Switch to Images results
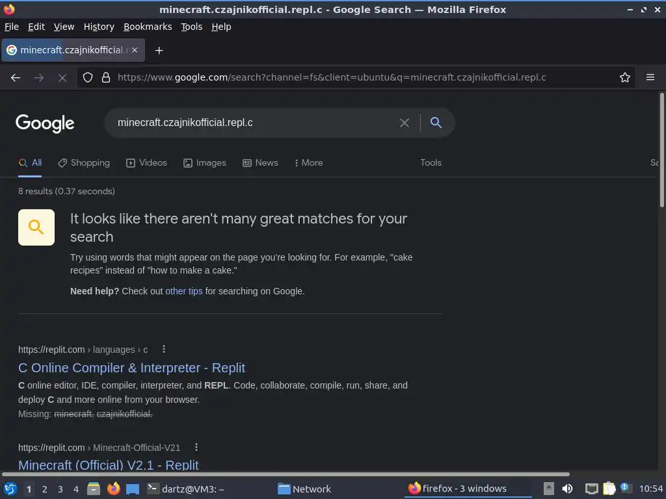 [205, 163]
